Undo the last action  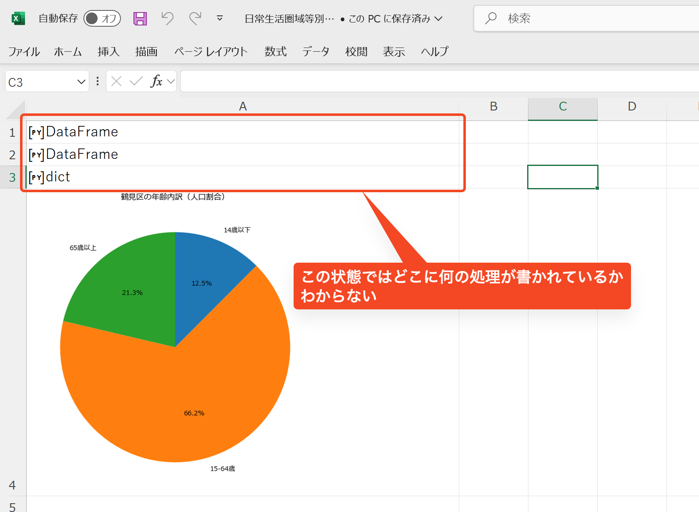(x=167, y=18)
